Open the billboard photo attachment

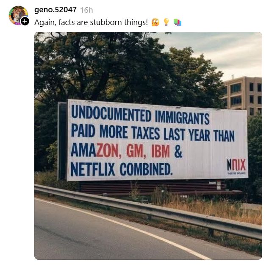coord(148,145)
